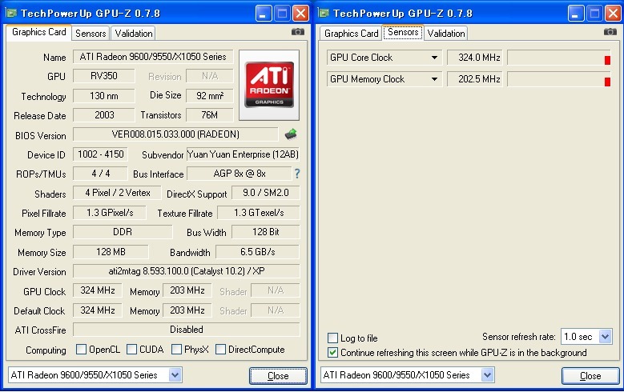624x392 pixels.
Task: Click Bandwidth value 6.5 GB/s
Action: 257,252
